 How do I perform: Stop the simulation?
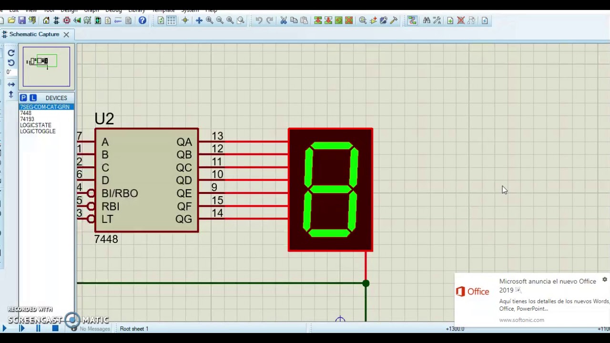coord(55,328)
